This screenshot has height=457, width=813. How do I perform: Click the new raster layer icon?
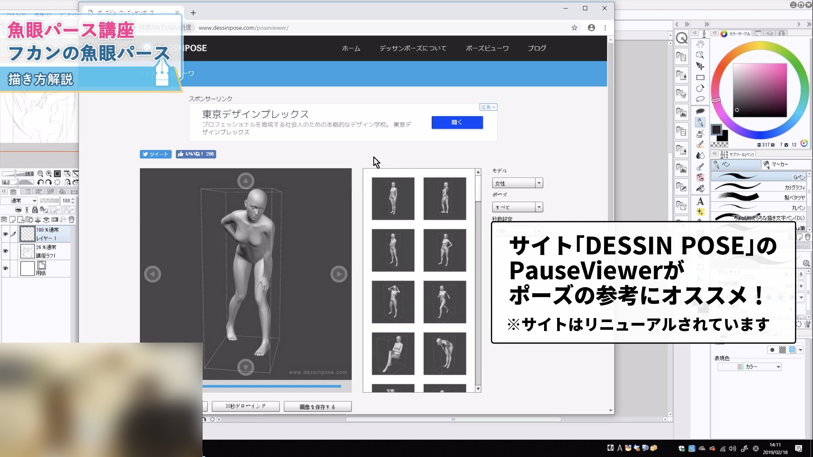12,220
